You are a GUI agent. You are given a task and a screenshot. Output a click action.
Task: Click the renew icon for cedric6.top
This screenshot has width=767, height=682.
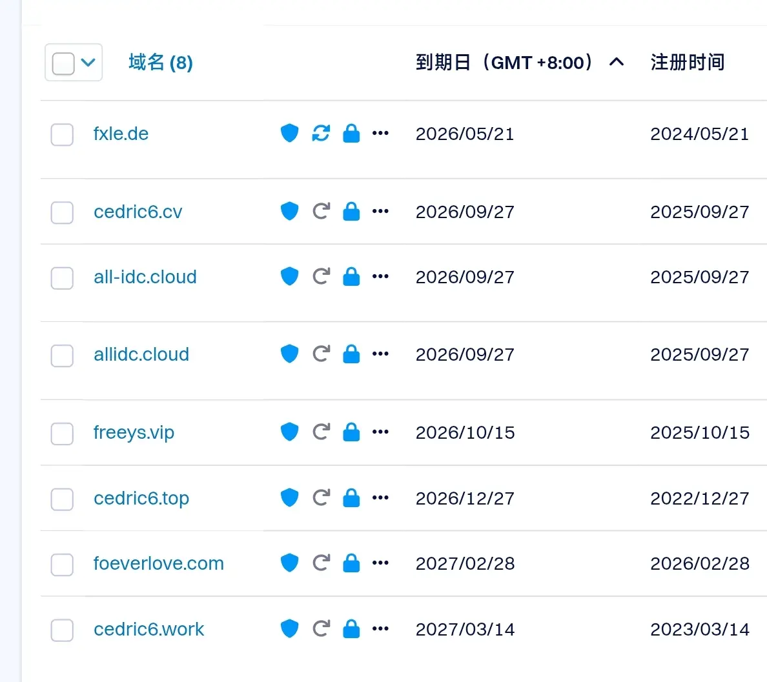click(x=322, y=497)
